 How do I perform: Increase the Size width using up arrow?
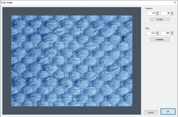(x=157, y=32)
